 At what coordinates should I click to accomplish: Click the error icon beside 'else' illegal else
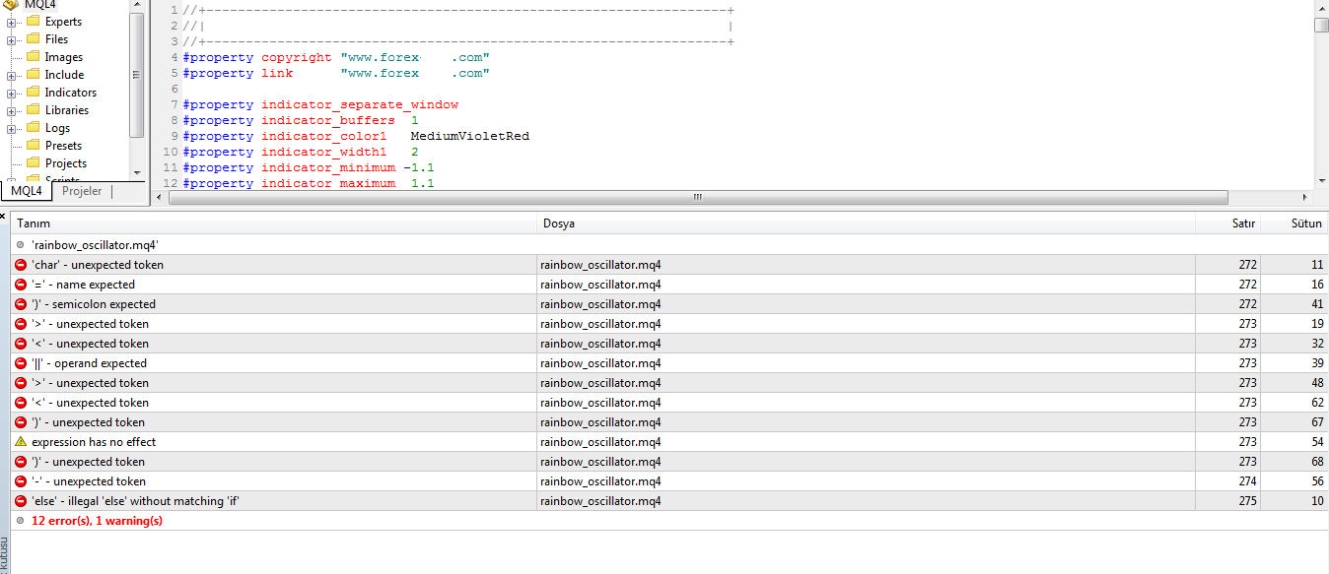(21, 501)
